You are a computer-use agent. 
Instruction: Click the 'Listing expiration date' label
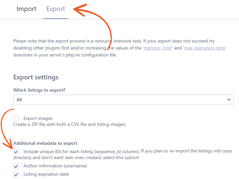pyautogui.click(x=46, y=174)
